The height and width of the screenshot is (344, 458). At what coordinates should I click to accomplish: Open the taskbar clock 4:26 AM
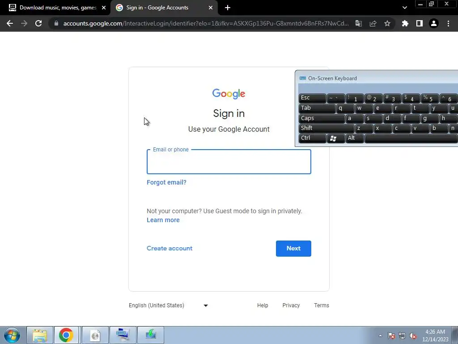tap(435, 335)
